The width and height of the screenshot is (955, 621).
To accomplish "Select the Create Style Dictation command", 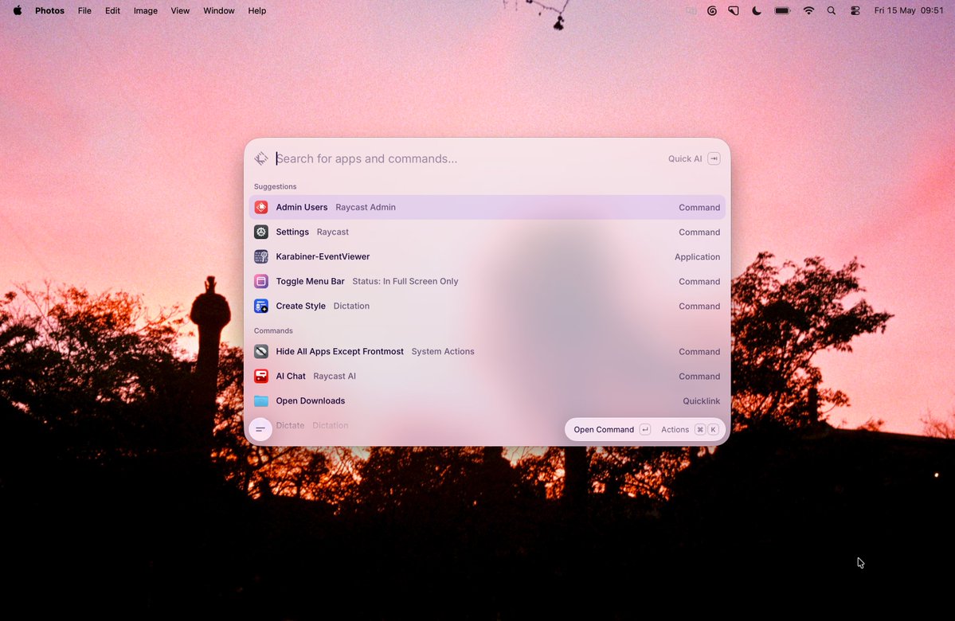I will tap(487, 306).
